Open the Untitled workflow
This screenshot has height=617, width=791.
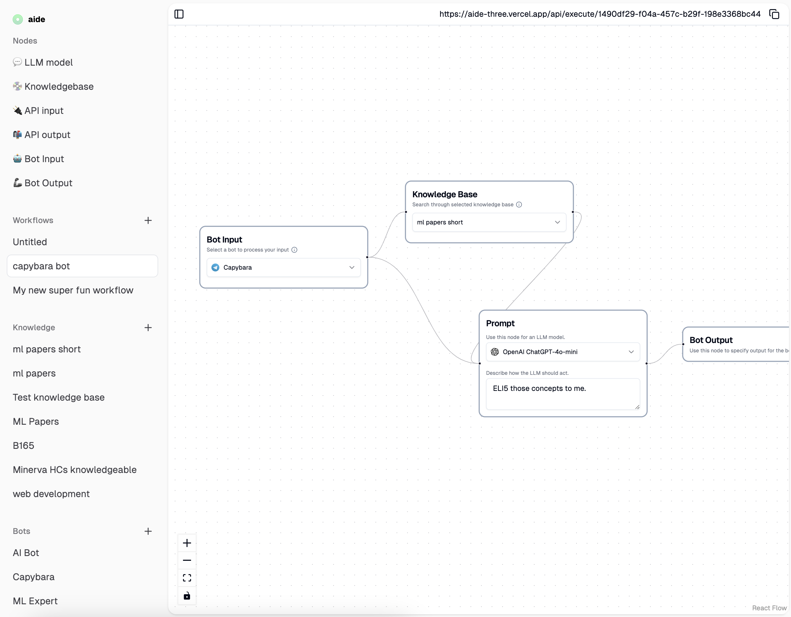pos(30,242)
